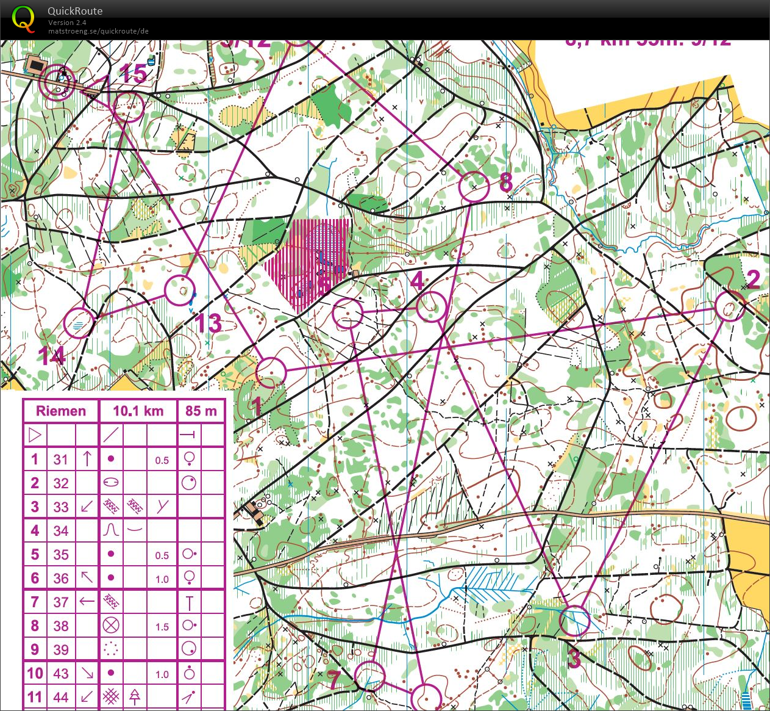Click the dotted circle symbol in row 9
The image size is (770, 711).
(111, 649)
